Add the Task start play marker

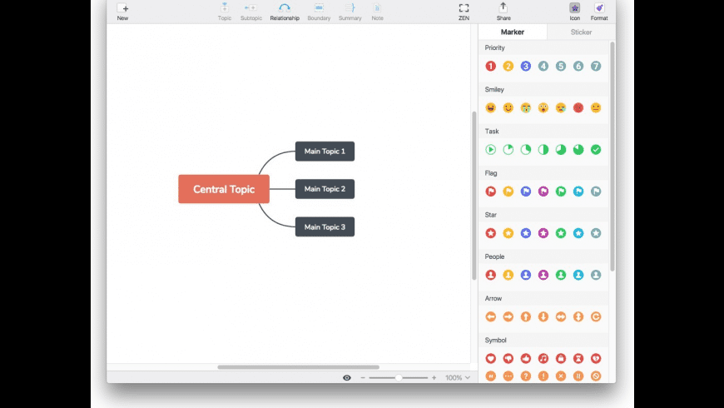coord(490,150)
